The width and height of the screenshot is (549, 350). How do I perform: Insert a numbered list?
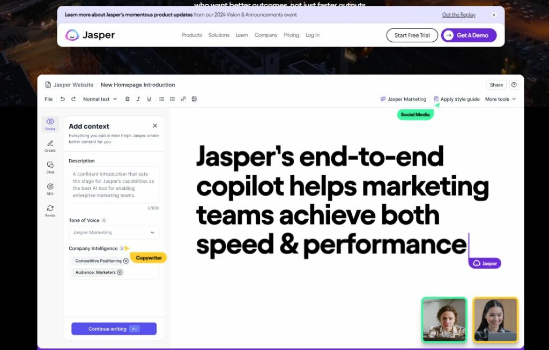pos(173,99)
